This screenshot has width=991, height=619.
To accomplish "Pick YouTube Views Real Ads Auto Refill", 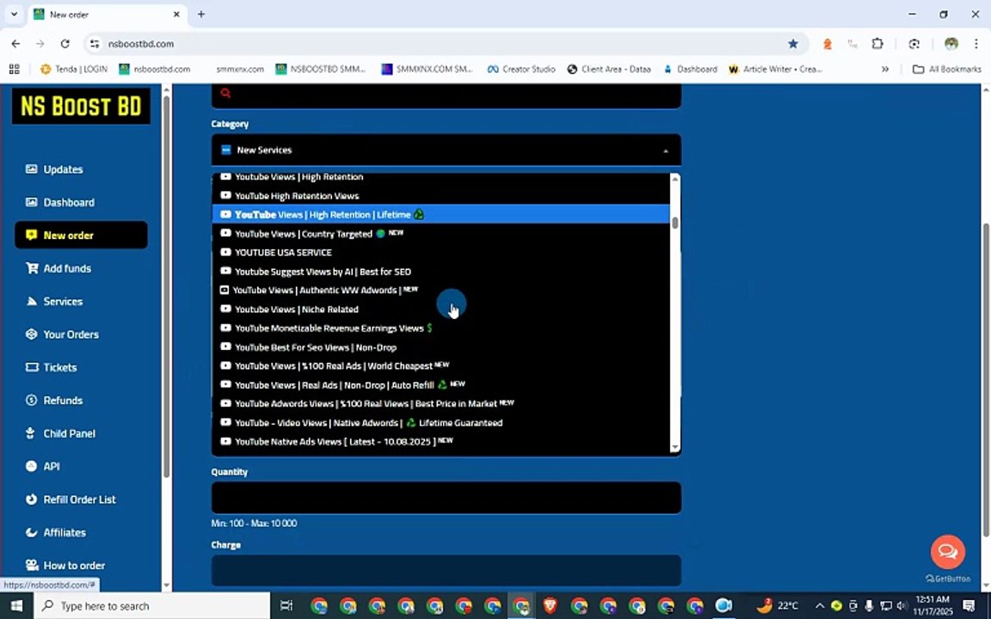I will click(x=441, y=384).
